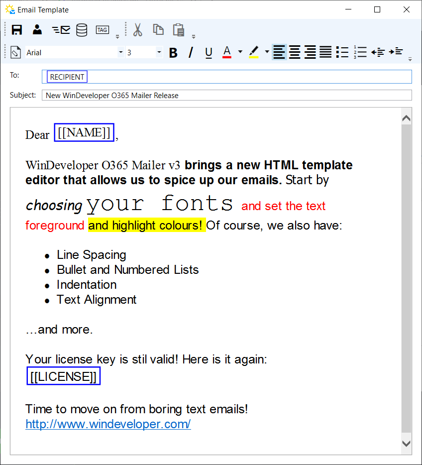The width and height of the screenshot is (422, 465).
Task: Click red 'and set the text' phrase
Action: click(283, 206)
